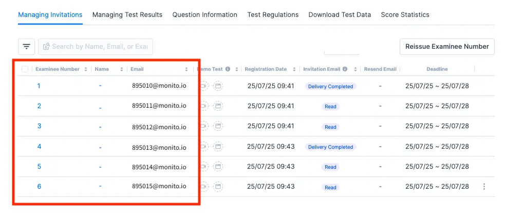Open examinee number 2 link
This screenshot has width=506, height=220.
39,106
